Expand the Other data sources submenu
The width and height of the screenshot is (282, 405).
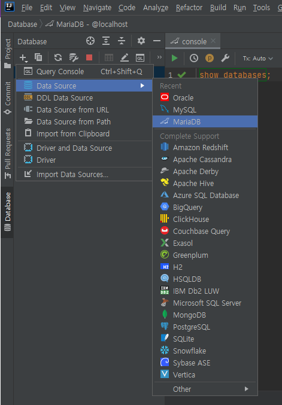(205, 389)
